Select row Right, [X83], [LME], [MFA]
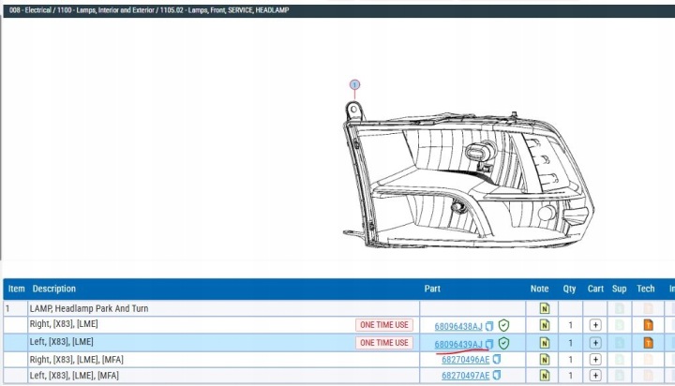The image size is (675, 386). (338, 360)
